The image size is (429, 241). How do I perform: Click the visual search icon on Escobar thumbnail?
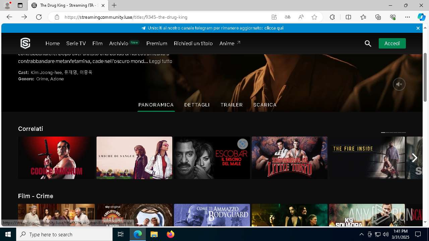(242, 144)
